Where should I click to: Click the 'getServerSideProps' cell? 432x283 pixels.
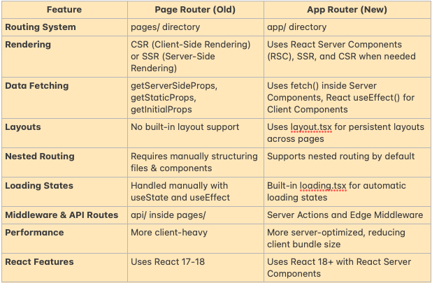coord(195,98)
